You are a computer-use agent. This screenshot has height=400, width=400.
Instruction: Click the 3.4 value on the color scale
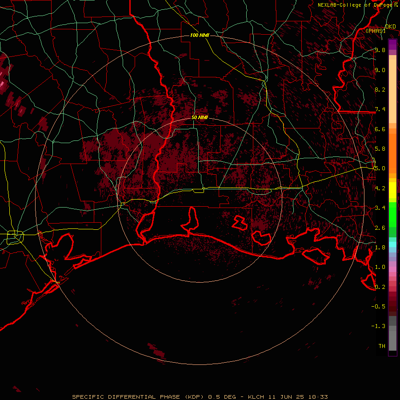click(380, 208)
